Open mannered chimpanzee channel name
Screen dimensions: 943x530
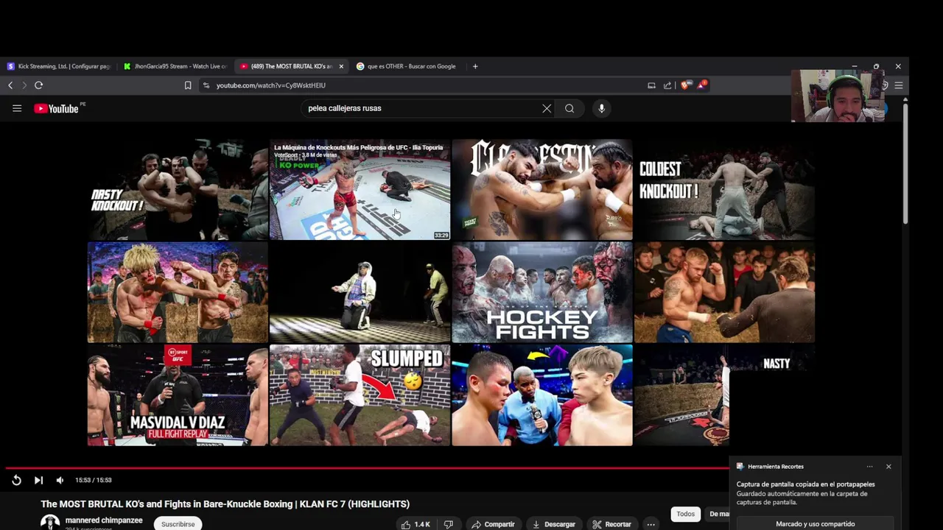[104, 520]
